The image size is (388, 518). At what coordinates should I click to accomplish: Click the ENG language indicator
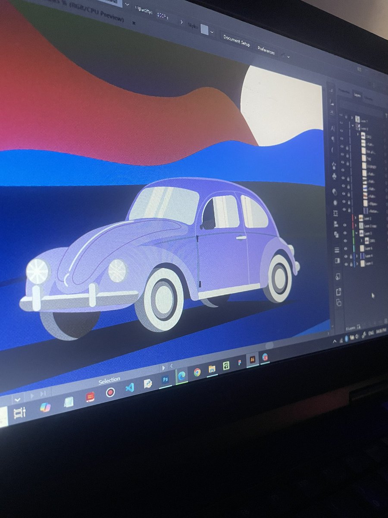click(371, 333)
